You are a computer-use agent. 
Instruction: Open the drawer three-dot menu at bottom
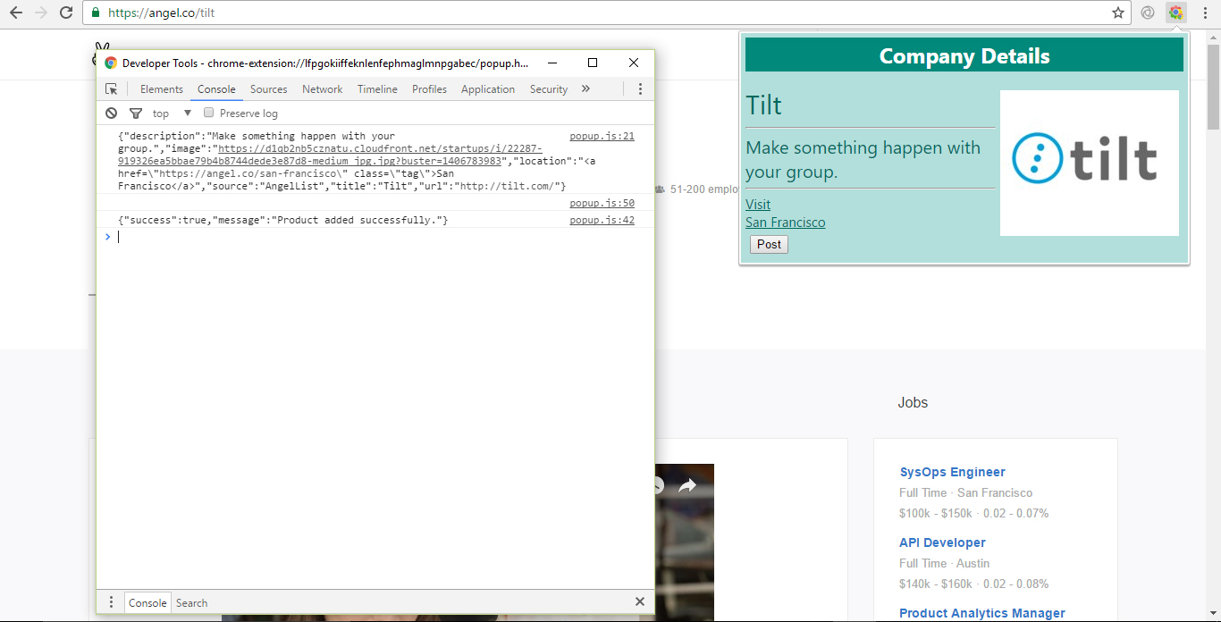click(x=111, y=602)
